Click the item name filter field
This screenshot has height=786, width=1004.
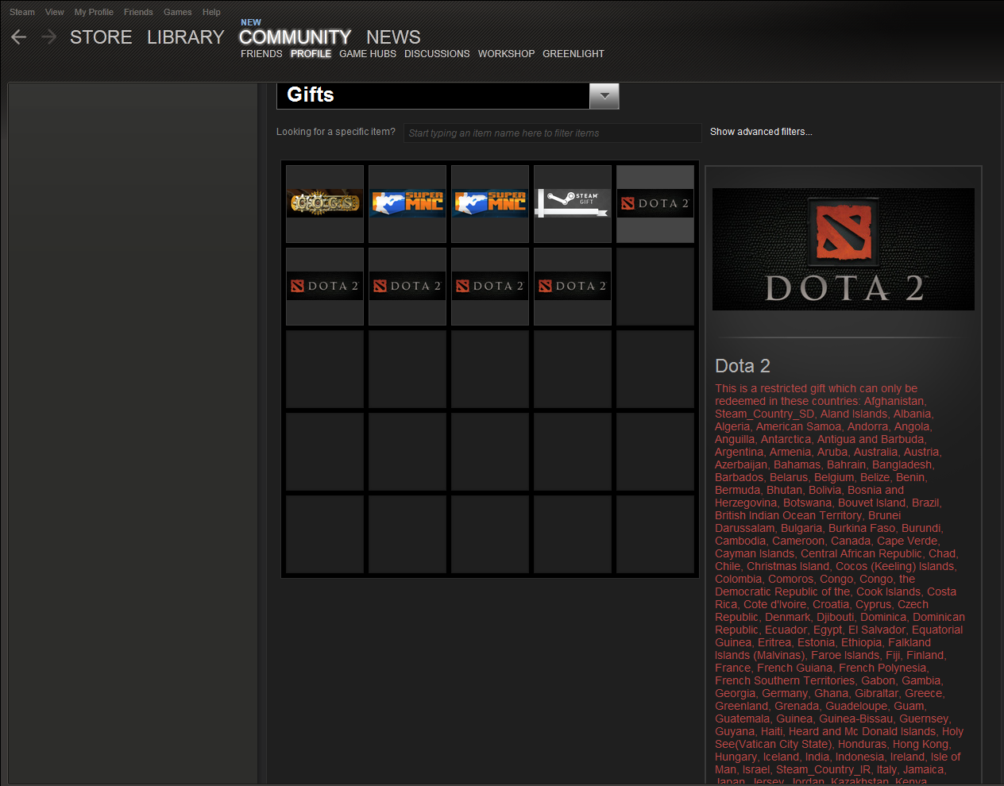pyautogui.click(x=553, y=133)
